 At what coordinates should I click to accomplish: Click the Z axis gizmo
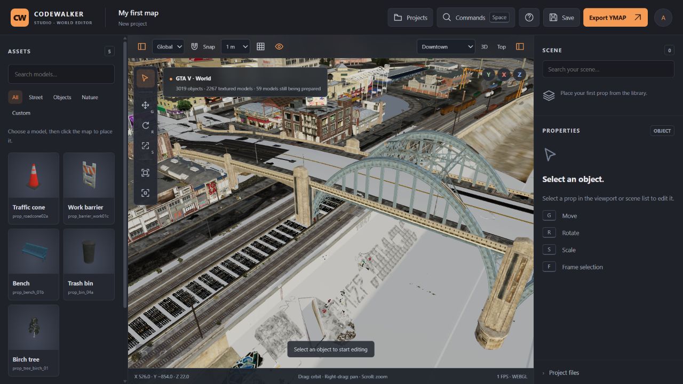(519, 75)
